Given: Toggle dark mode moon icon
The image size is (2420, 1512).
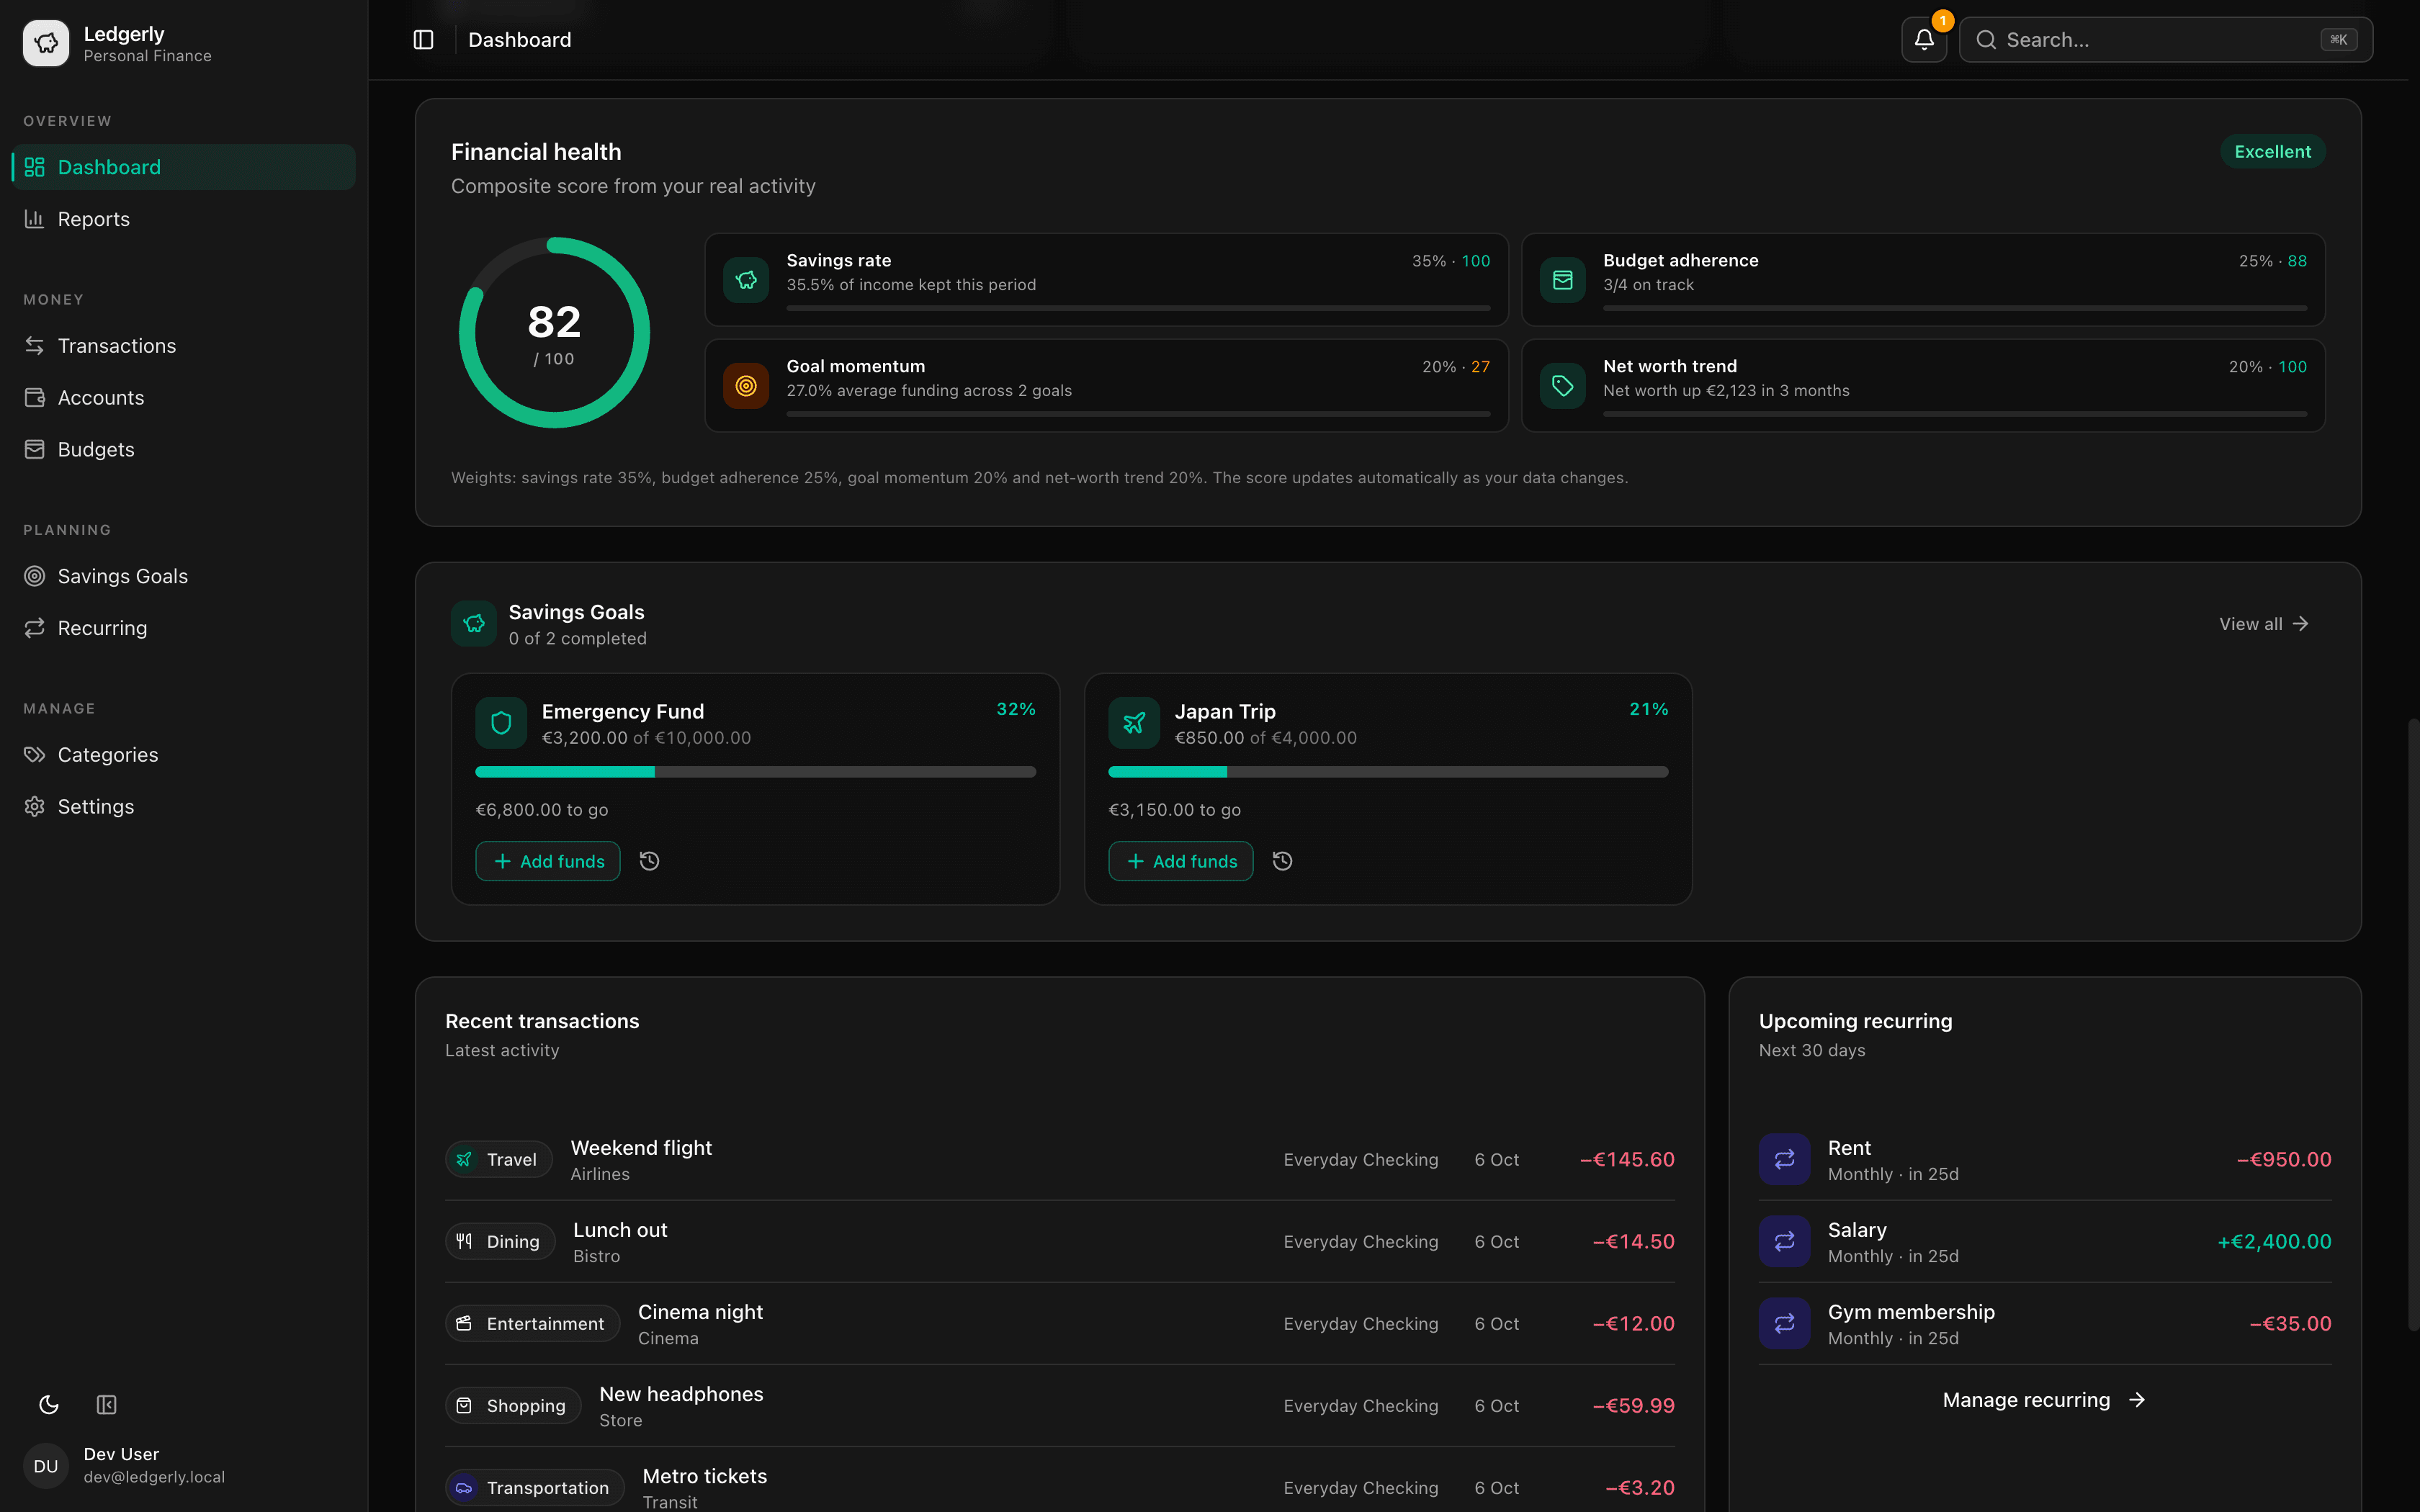Looking at the screenshot, I should tap(48, 1405).
